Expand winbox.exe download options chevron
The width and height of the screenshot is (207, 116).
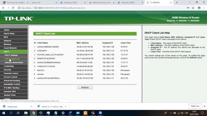[x=31, y=106]
